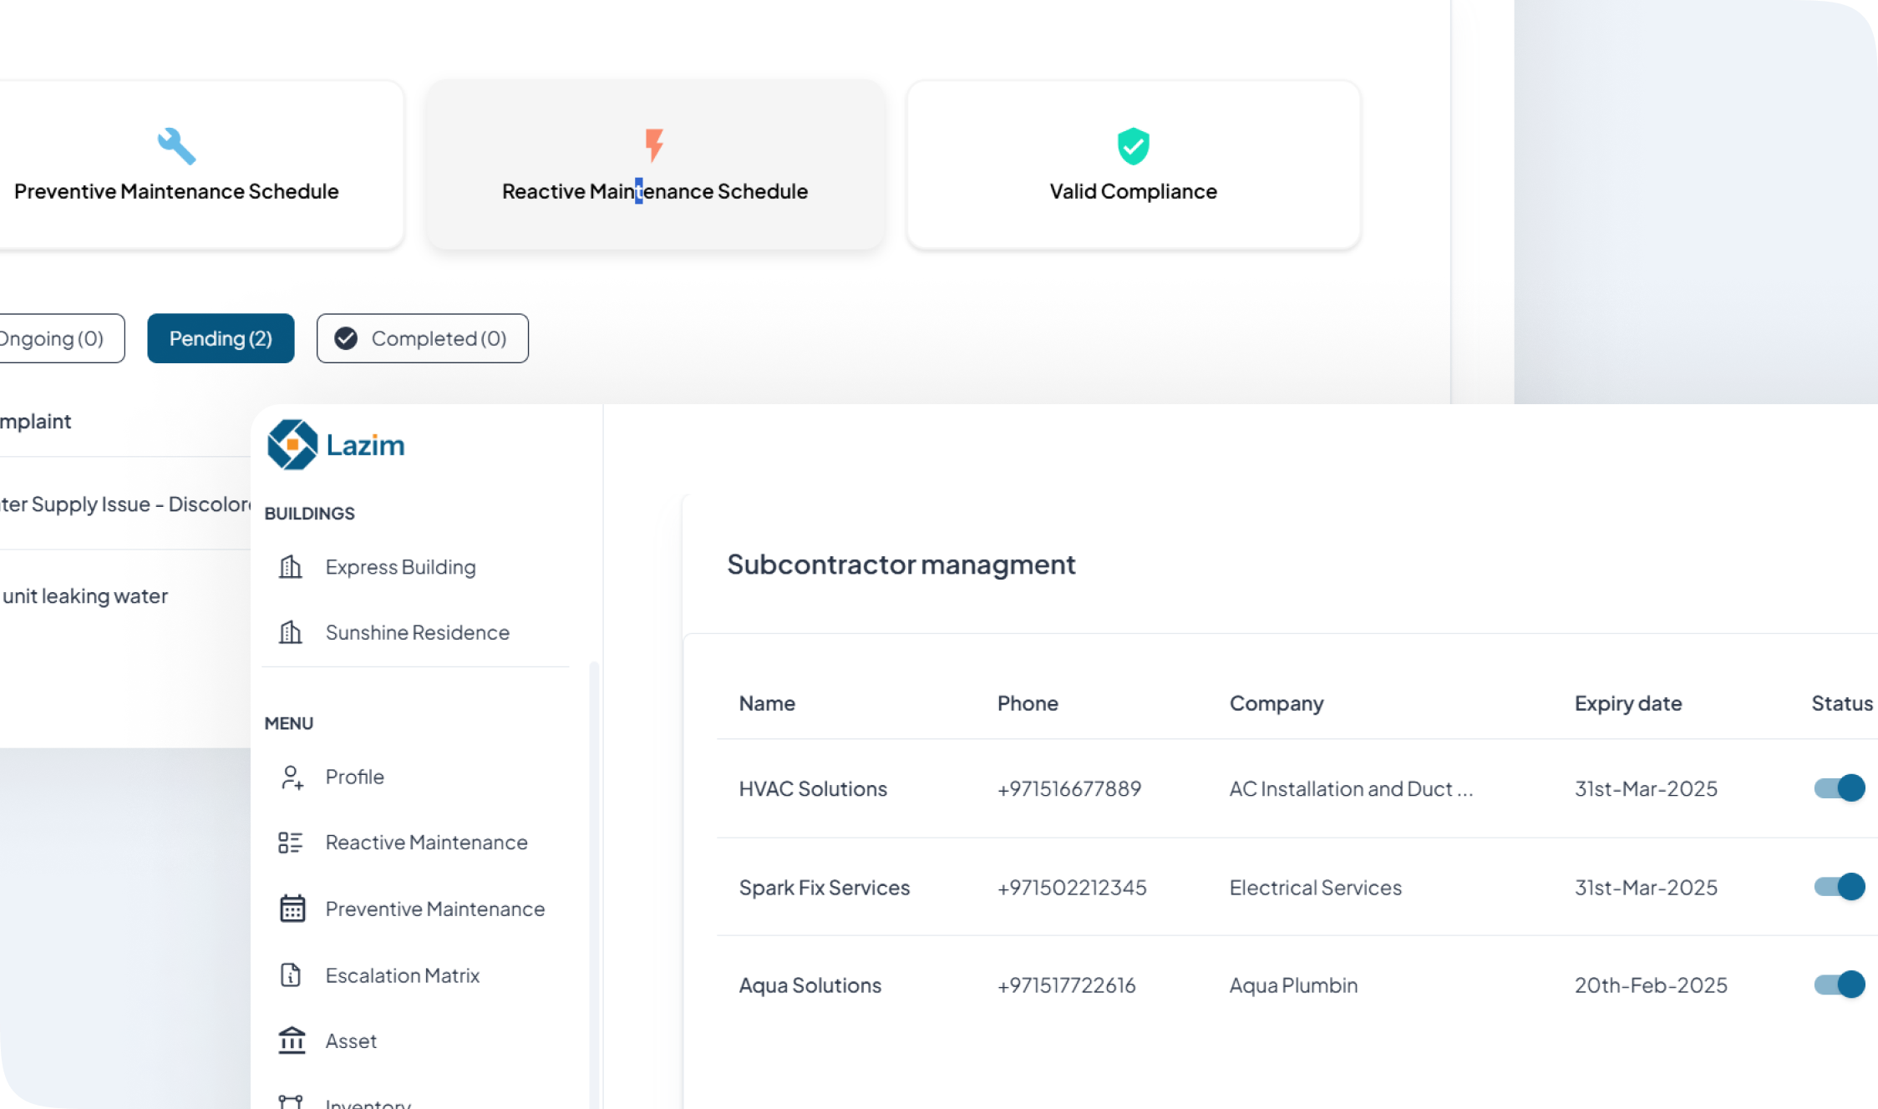The image size is (1878, 1109).
Task: Click the Profile person icon
Action: pos(291,777)
